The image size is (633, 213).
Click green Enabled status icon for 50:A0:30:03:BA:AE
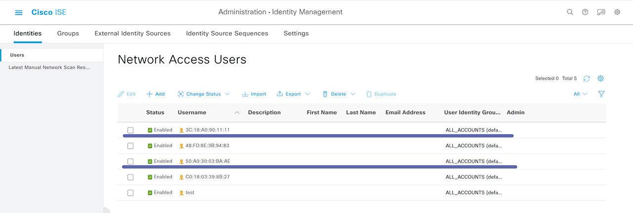click(x=150, y=161)
